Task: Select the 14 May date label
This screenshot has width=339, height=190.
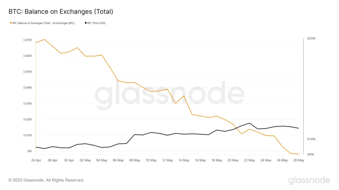Action: [x=184, y=160]
